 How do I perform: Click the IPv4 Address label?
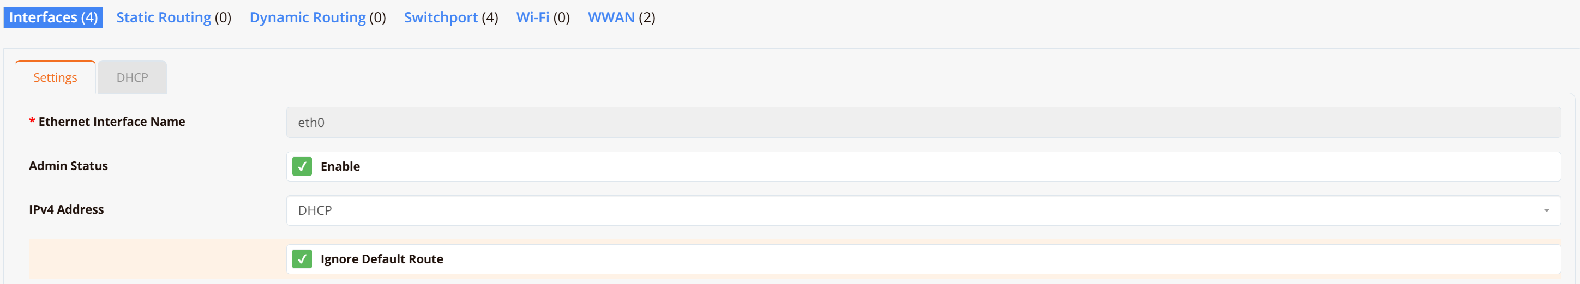tap(66, 209)
